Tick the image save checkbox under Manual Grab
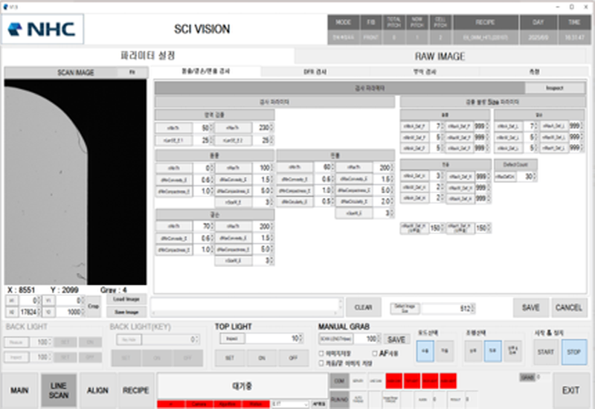 click(x=321, y=353)
